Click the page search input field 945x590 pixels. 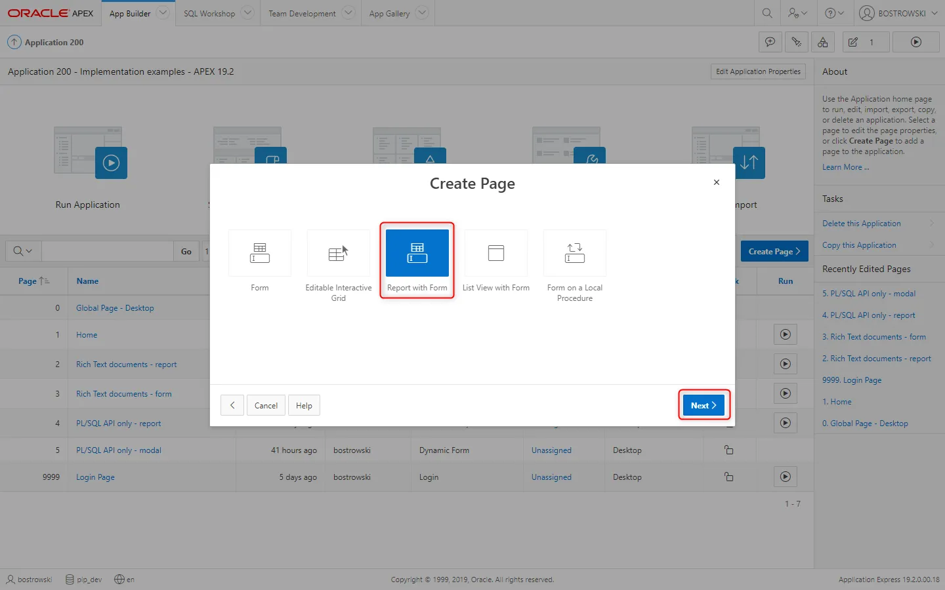(108, 251)
